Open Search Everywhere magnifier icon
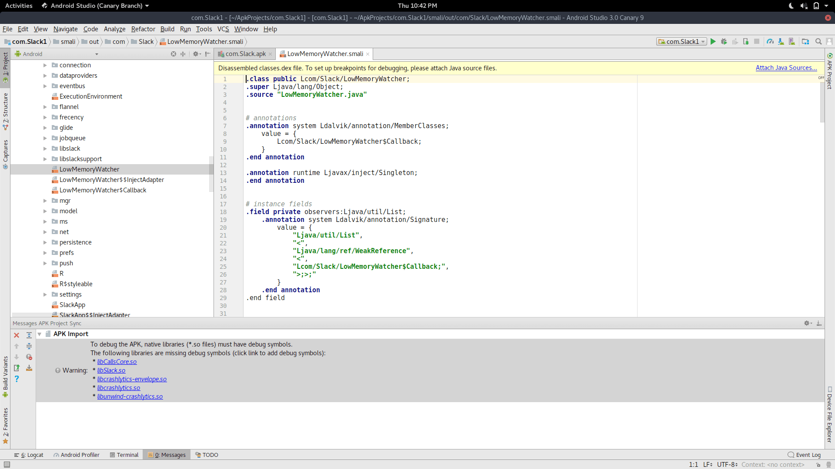This screenshot has height=469, width=835. click(818, 42)
